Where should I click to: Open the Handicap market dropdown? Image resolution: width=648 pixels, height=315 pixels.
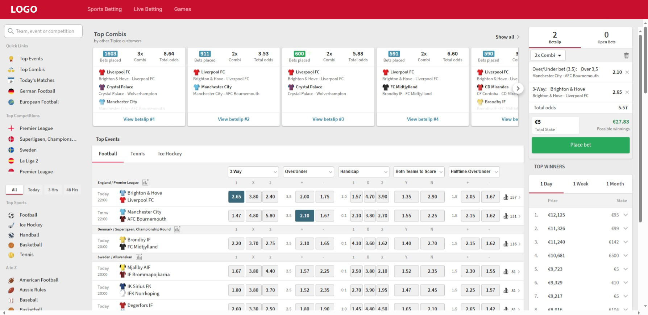point(364,172)
